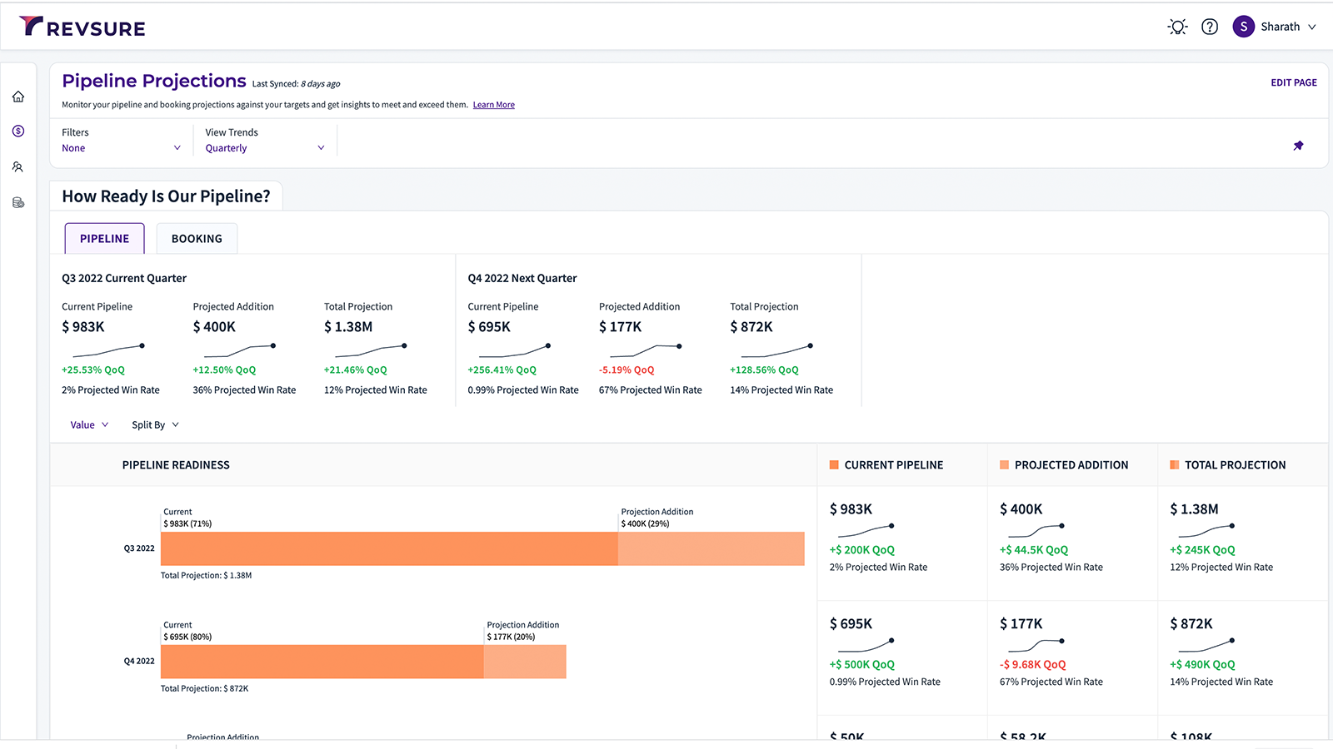
Task: Click the Sharath user avatar
Action: coord(1243,27)
